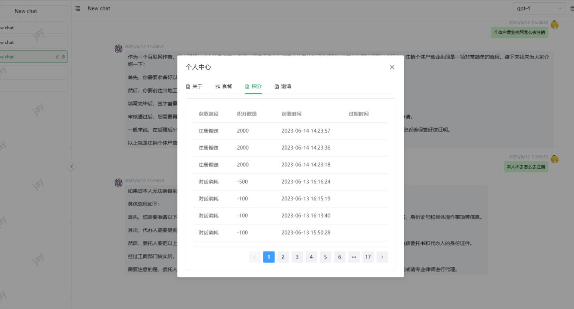Collapse the sidebar with the chevron handle

(x=72, y=167)
